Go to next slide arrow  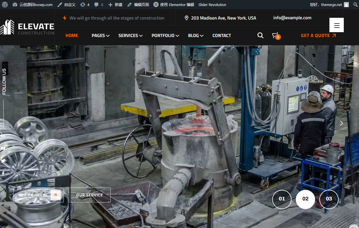pos(341,123)
